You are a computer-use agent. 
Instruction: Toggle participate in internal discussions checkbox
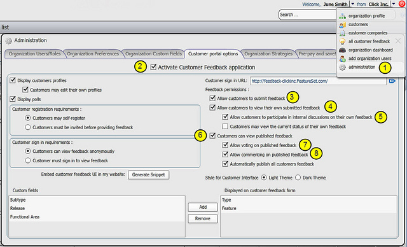coord(225,117)
